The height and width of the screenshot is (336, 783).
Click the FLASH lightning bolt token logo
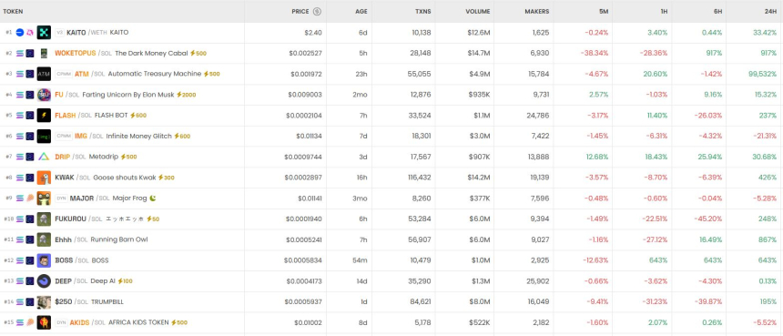[x=44, y=116]
